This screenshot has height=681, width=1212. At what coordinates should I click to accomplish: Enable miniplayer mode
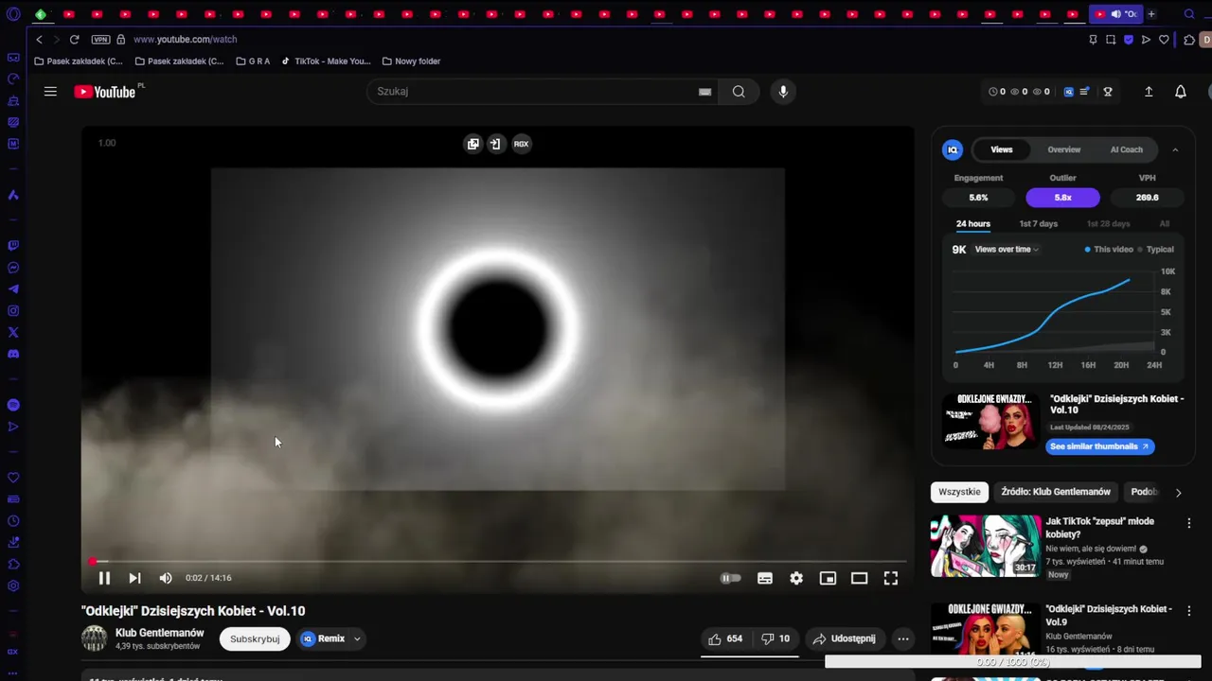click(x=828, y=578)
